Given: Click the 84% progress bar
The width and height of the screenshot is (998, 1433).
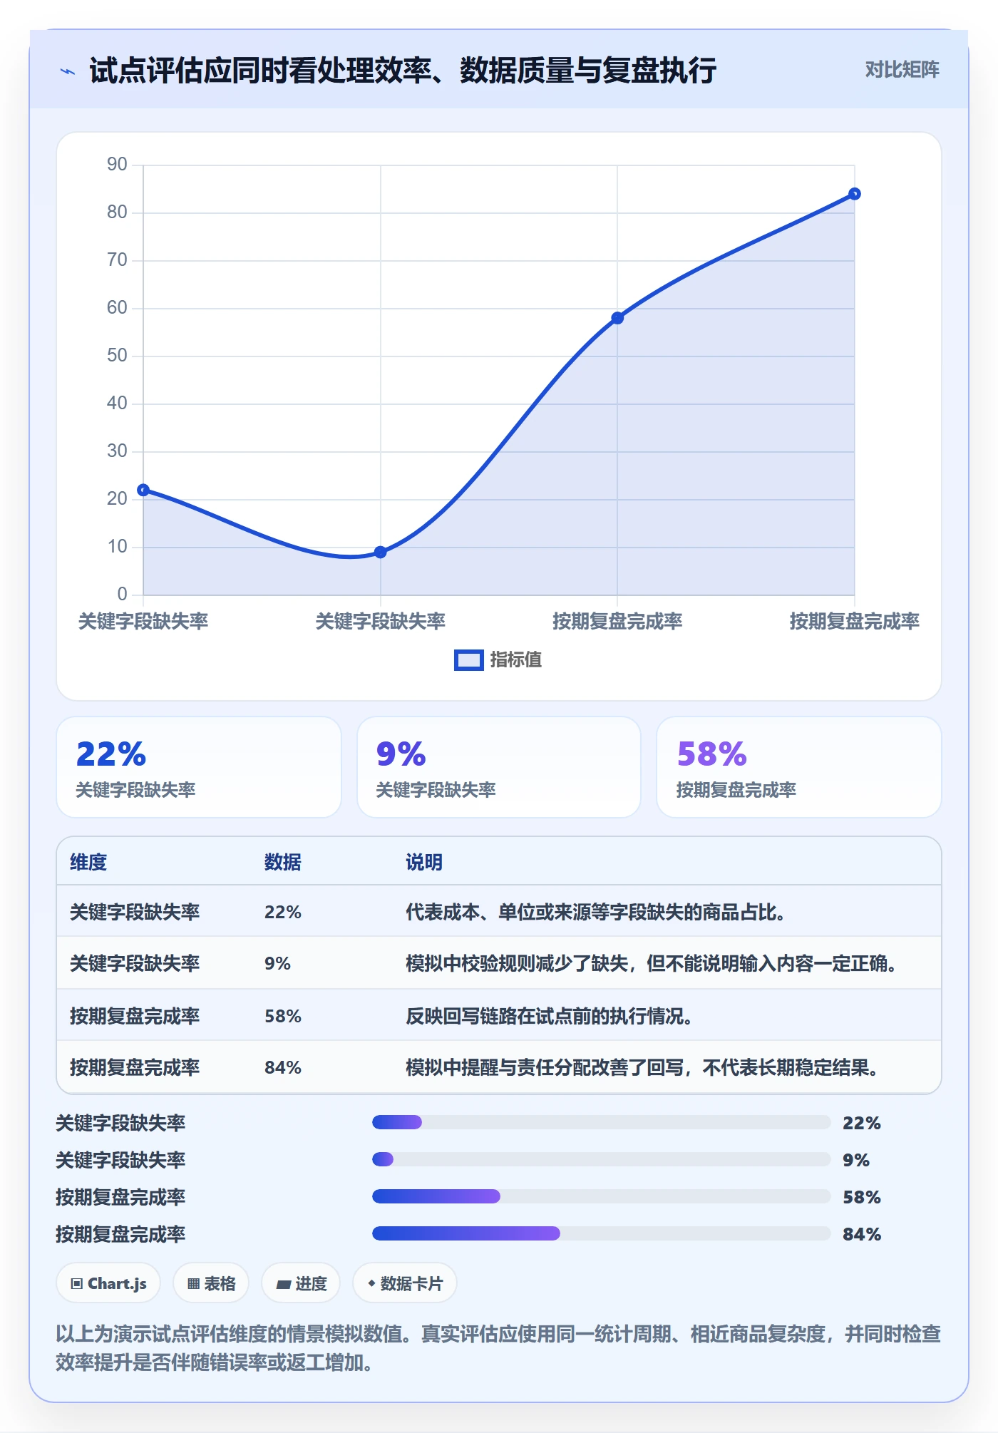Looking at the screenshot, I should (x=601, y=1233).
